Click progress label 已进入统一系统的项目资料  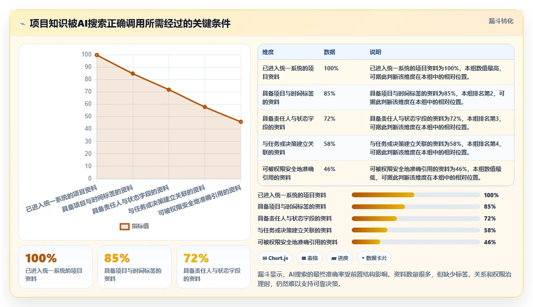(292, 195)
